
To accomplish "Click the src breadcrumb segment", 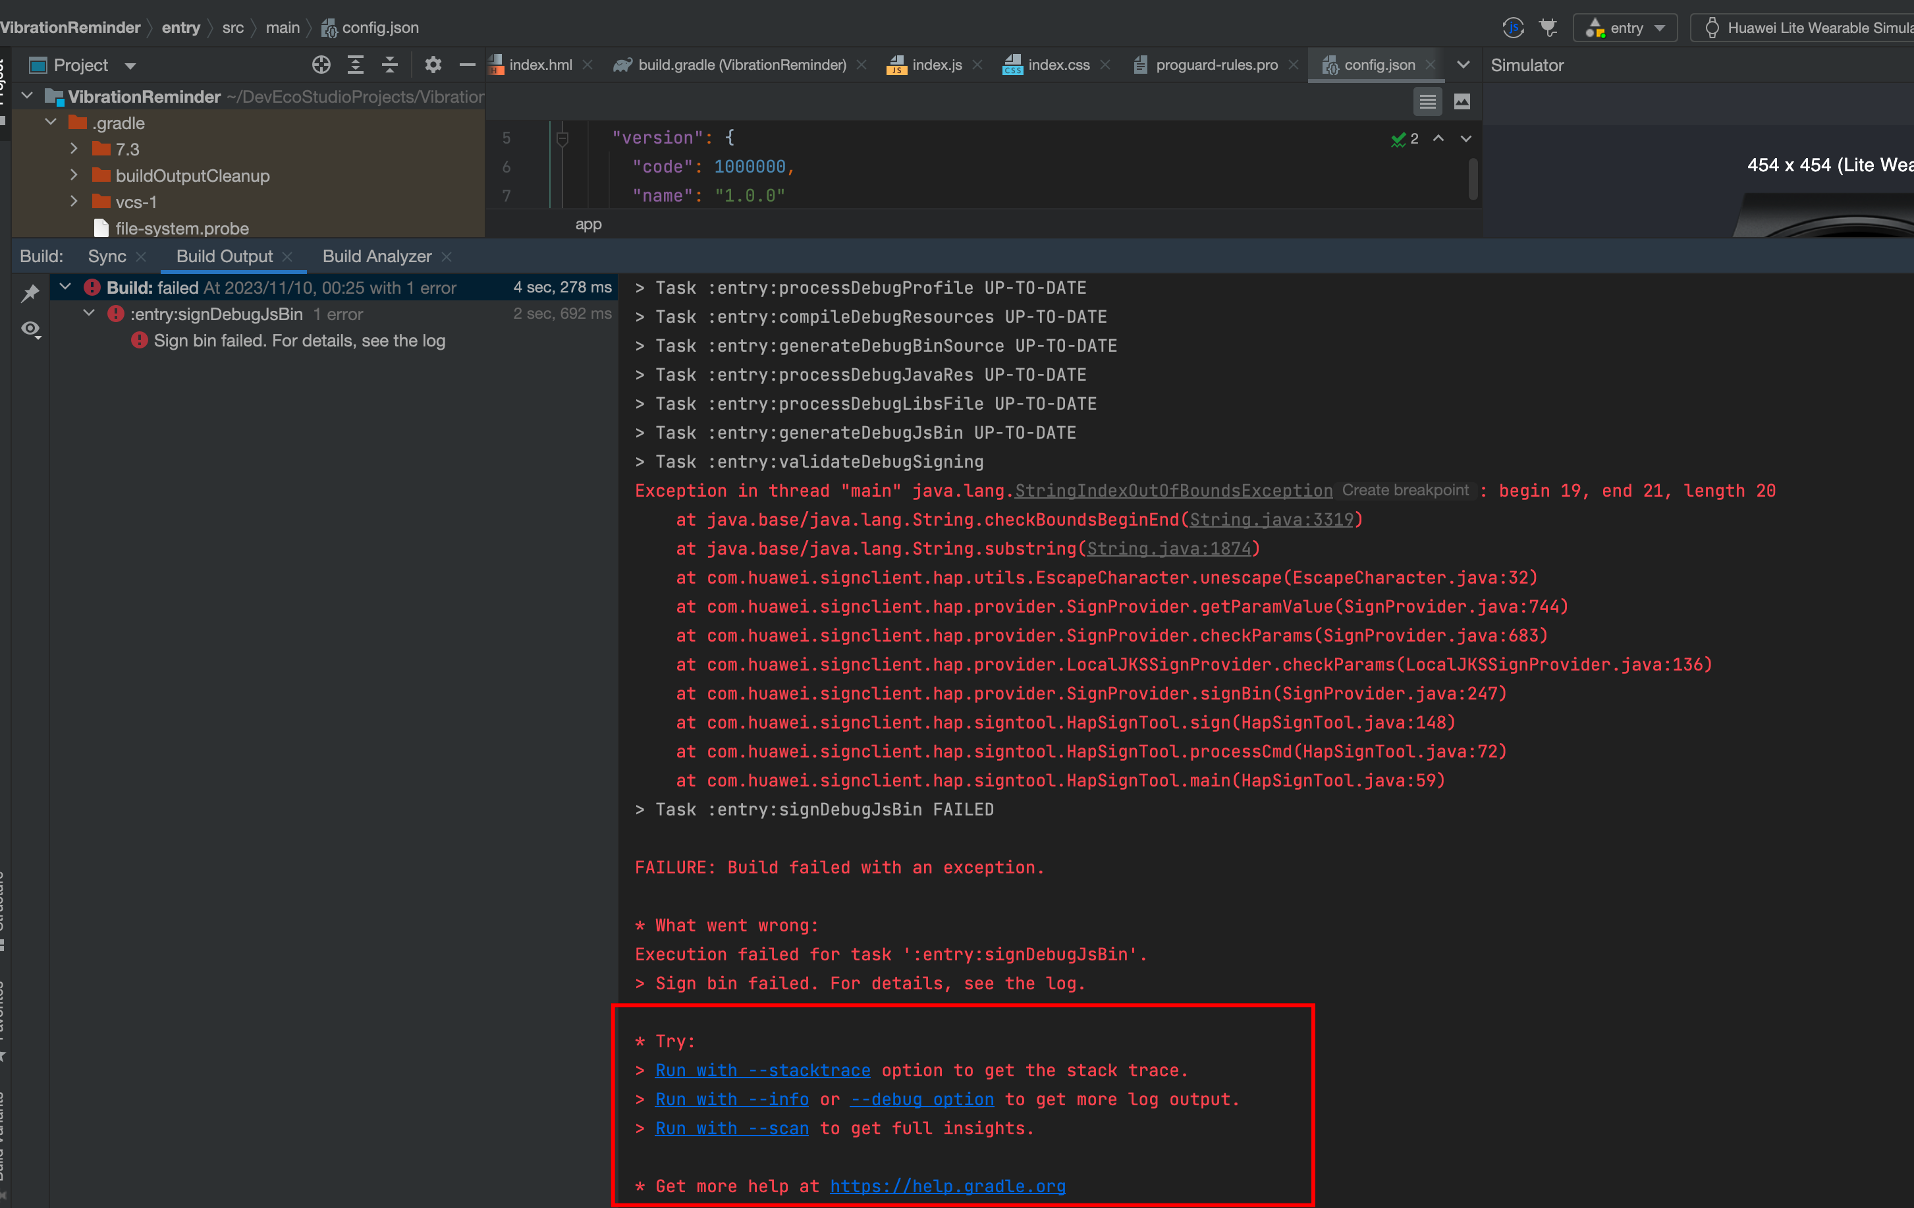I will click(x=233, y=28).
